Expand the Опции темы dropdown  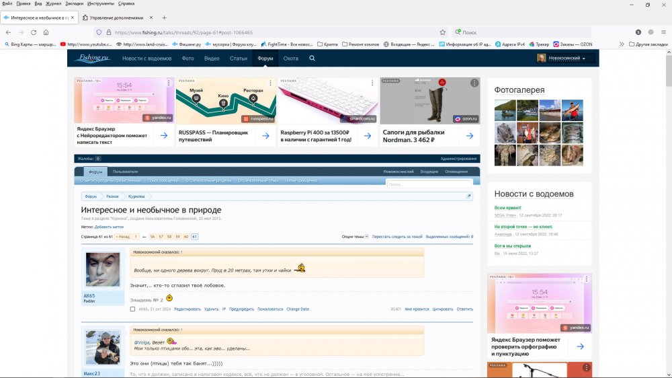(355, 237)
